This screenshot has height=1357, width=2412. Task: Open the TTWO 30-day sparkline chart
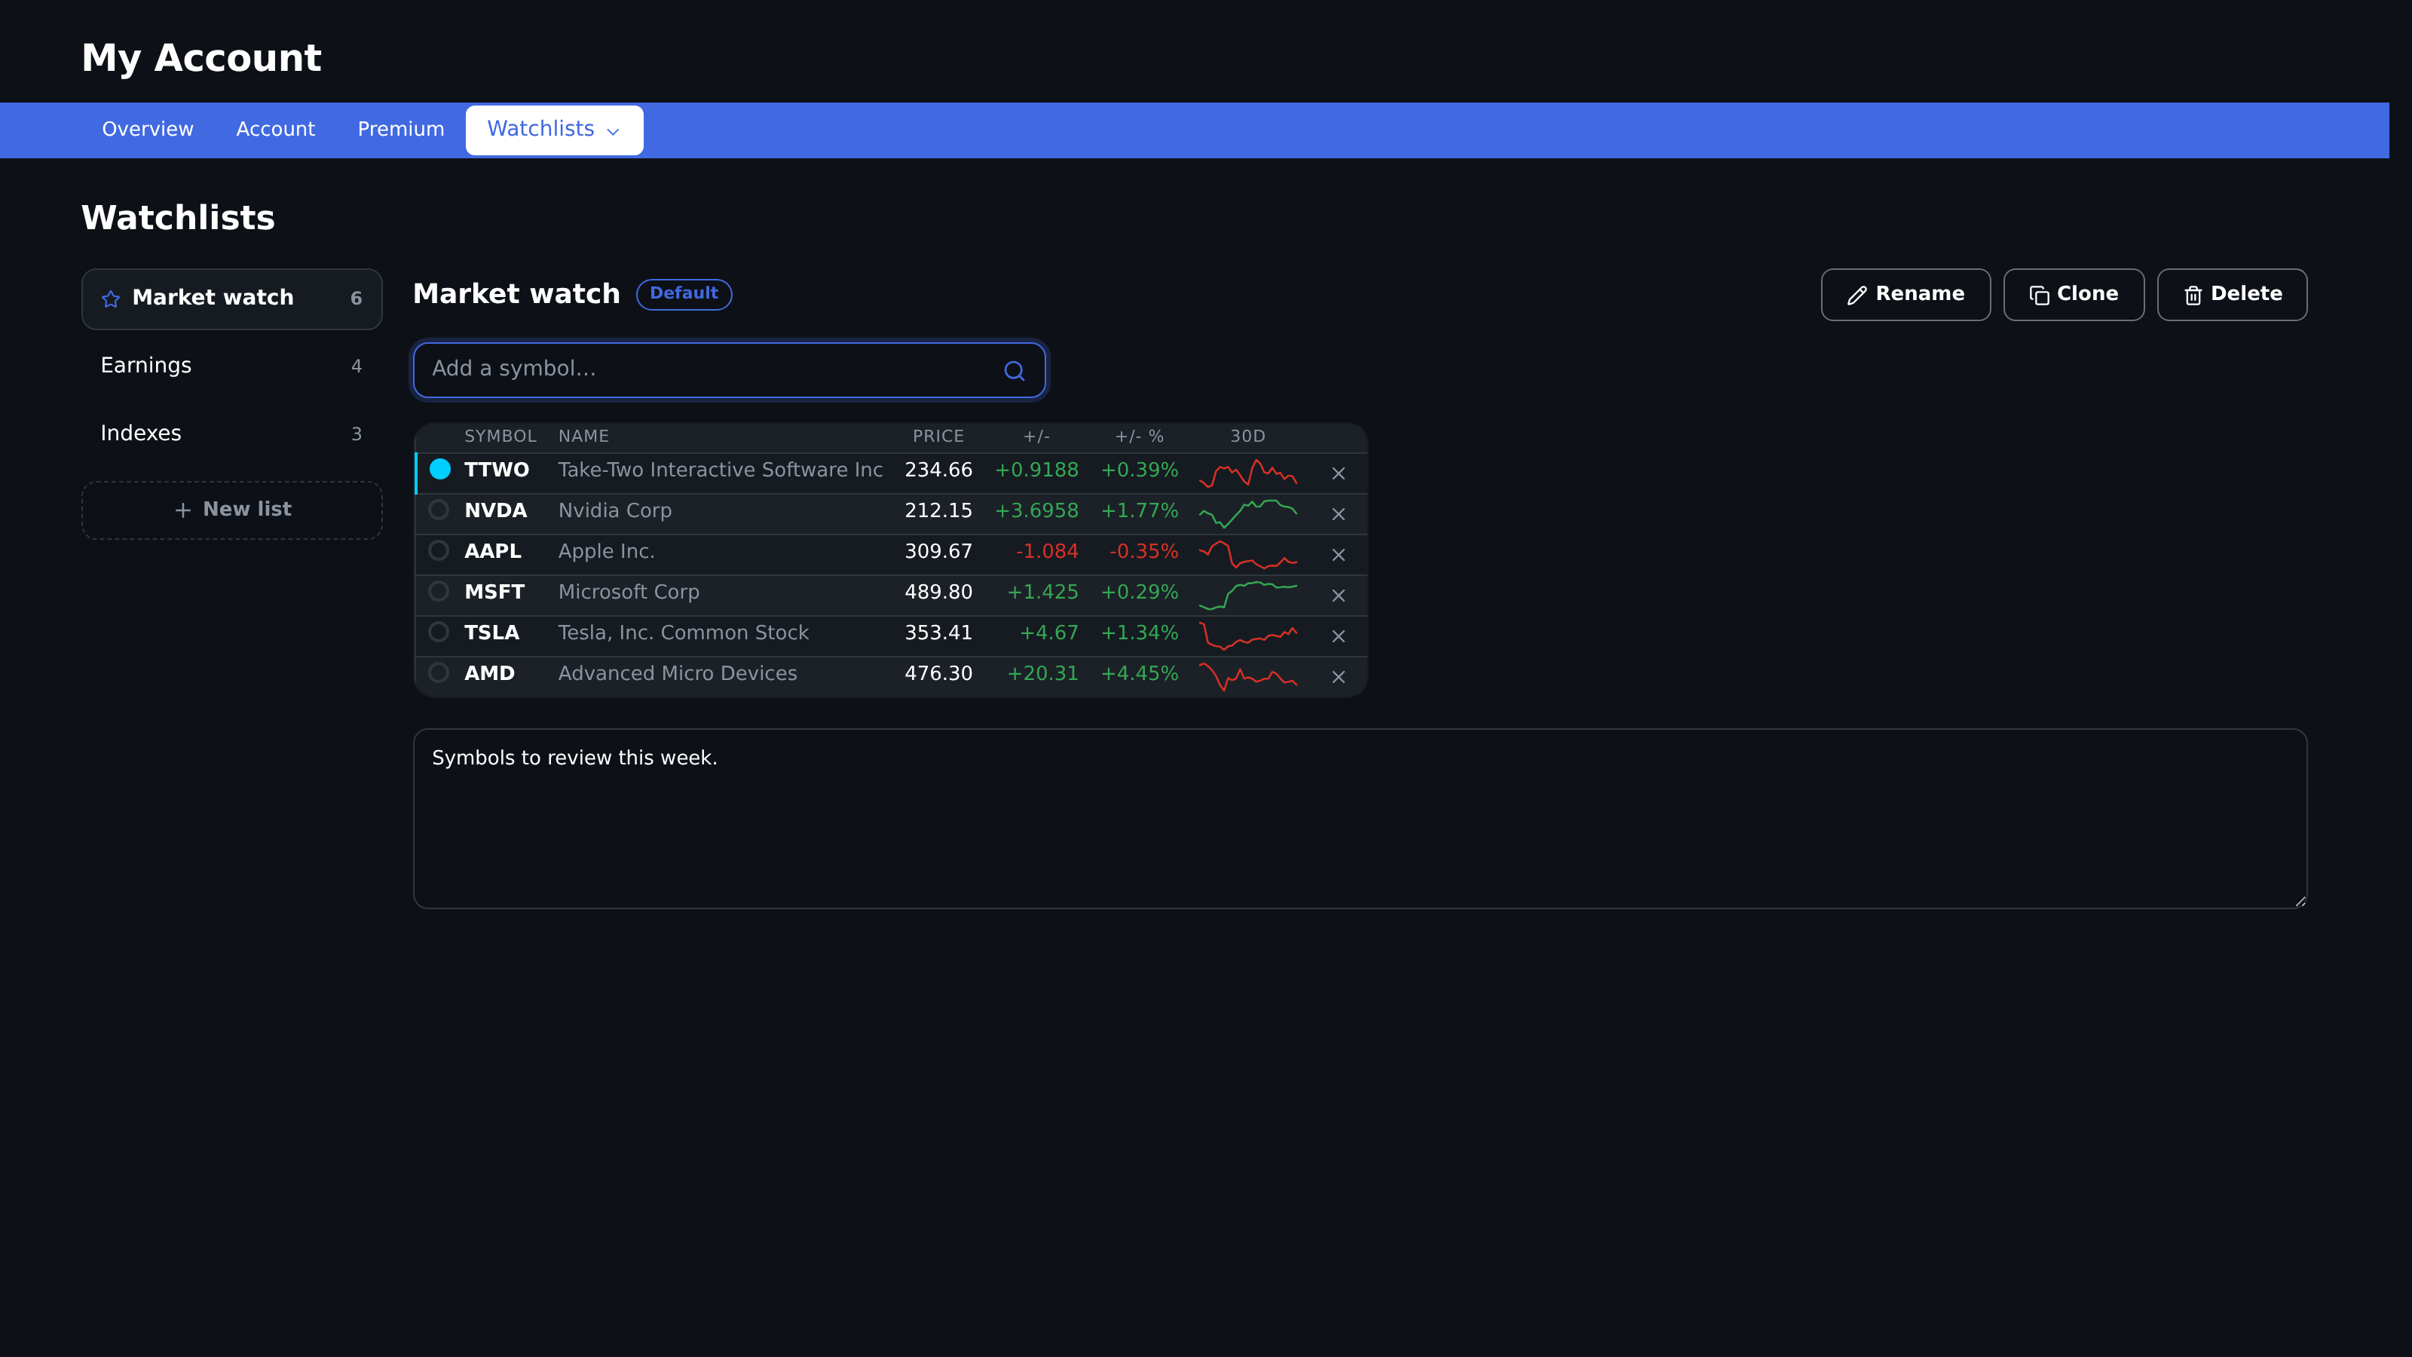[1247, 473]
